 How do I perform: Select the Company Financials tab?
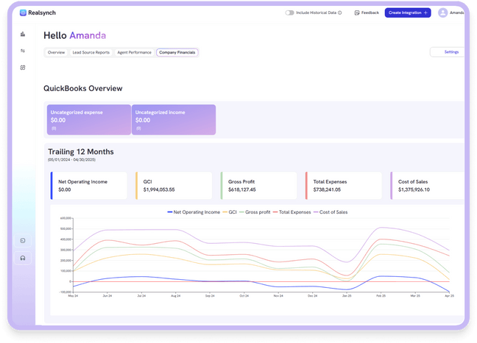pyautogui.click(x=177, y=52)
